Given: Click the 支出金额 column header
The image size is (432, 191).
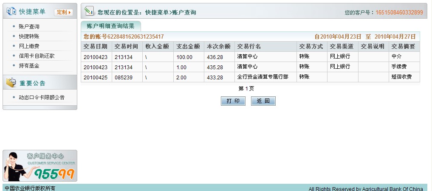Looking at the screenshot, I should [x=188, y=47].
